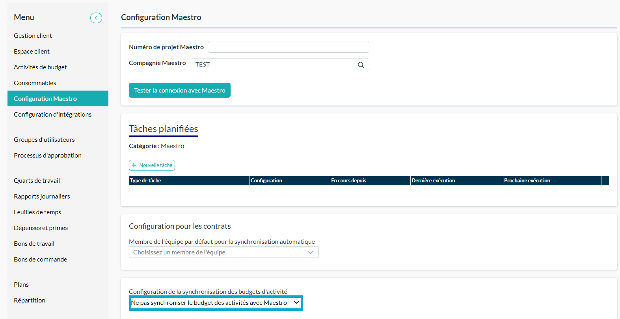Open Rapports journaliers

[42, 196]
